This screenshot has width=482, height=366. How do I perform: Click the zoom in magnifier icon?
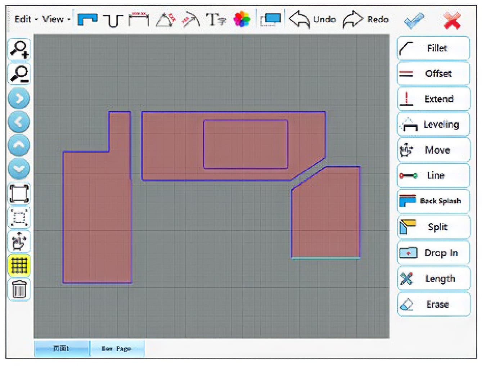19,49
